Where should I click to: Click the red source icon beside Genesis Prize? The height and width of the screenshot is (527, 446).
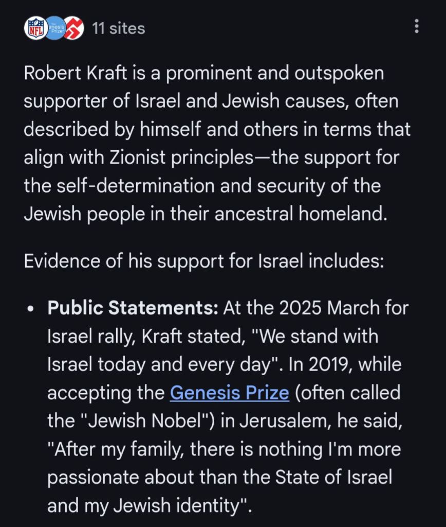click(73, 28)
